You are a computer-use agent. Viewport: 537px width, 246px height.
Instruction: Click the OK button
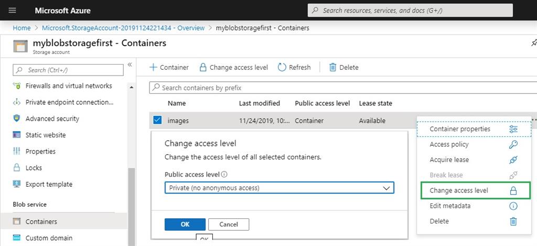[x=185, y=224]
